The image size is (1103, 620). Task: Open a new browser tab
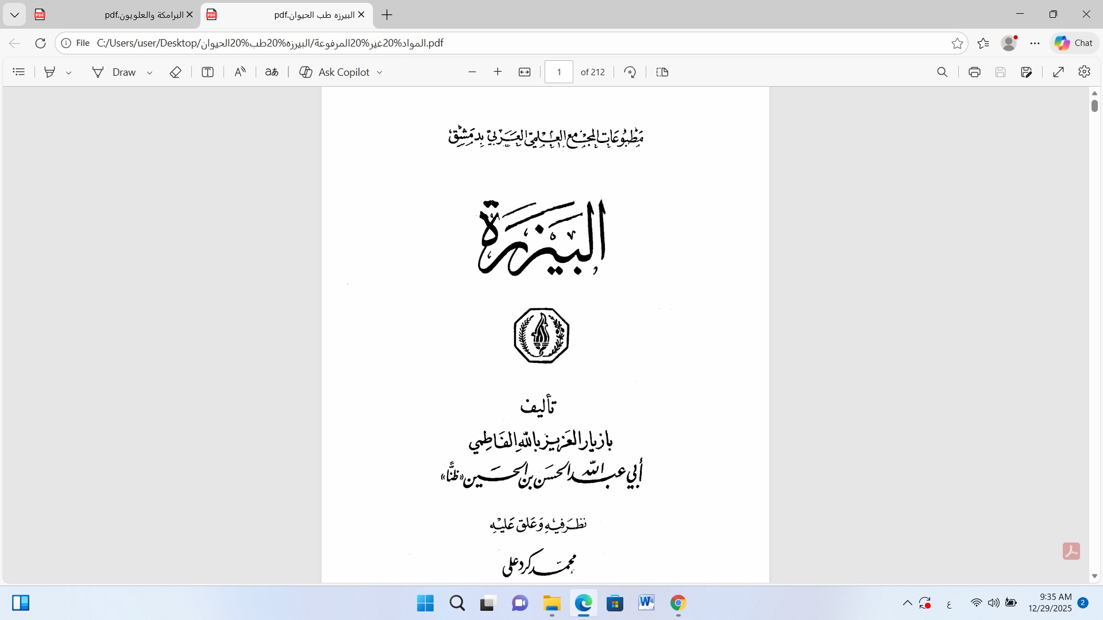pos(387,15)
